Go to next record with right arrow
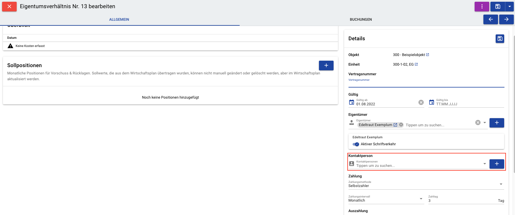 507,19
